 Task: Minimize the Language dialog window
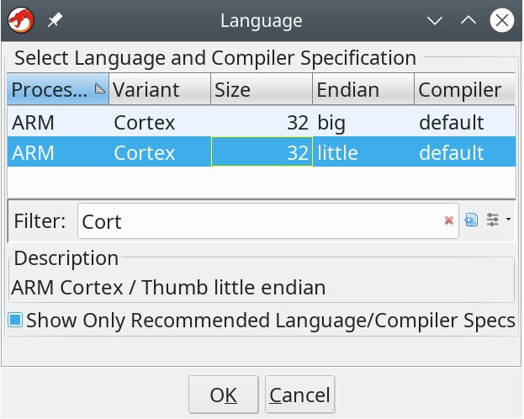click(x=435, y=21)
